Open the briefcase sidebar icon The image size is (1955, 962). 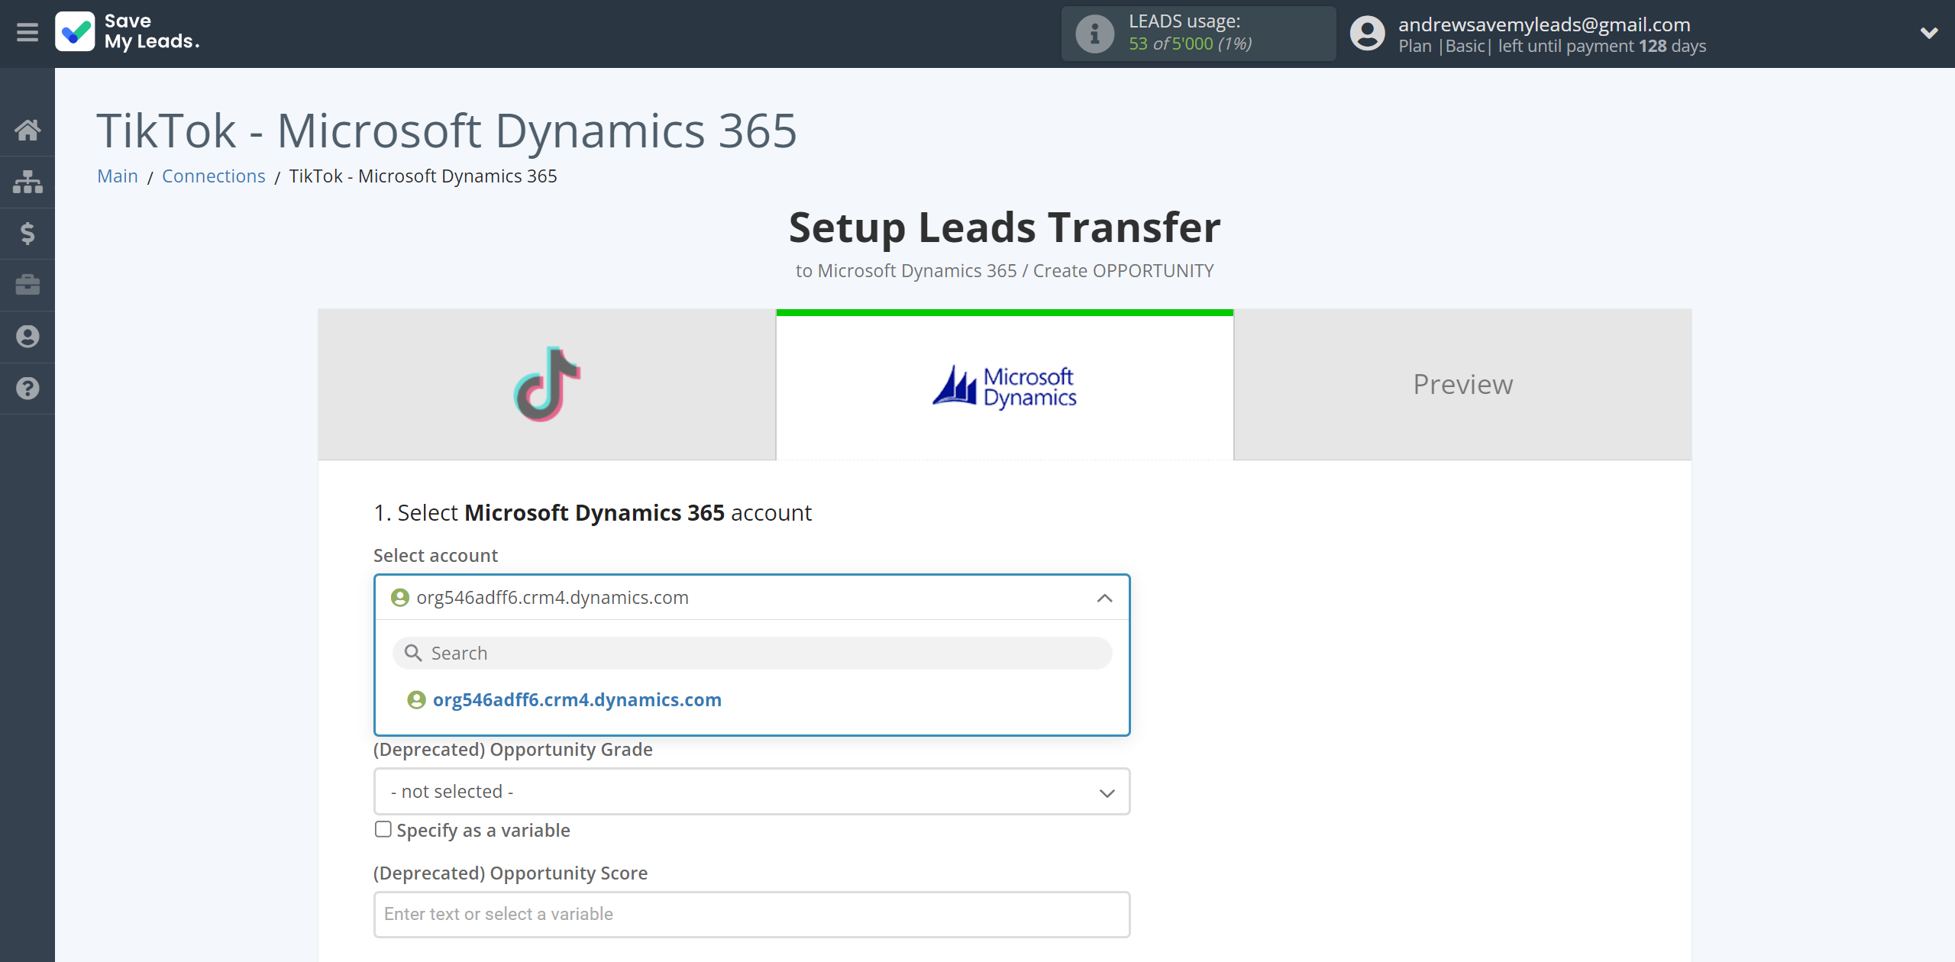tap(27, 285)
